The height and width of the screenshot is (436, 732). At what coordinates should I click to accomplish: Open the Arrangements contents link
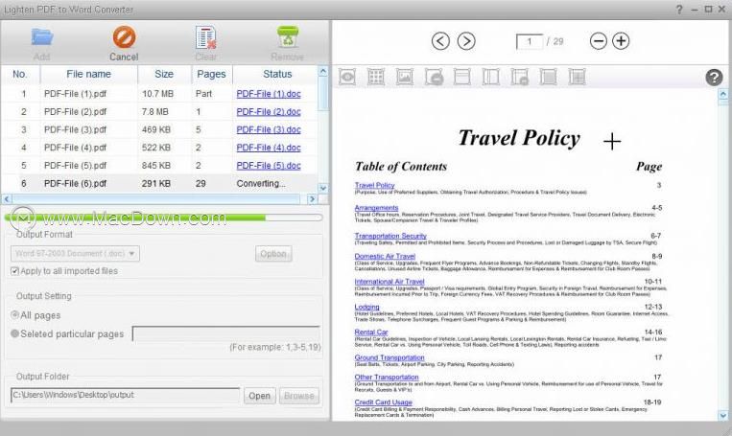376,208
